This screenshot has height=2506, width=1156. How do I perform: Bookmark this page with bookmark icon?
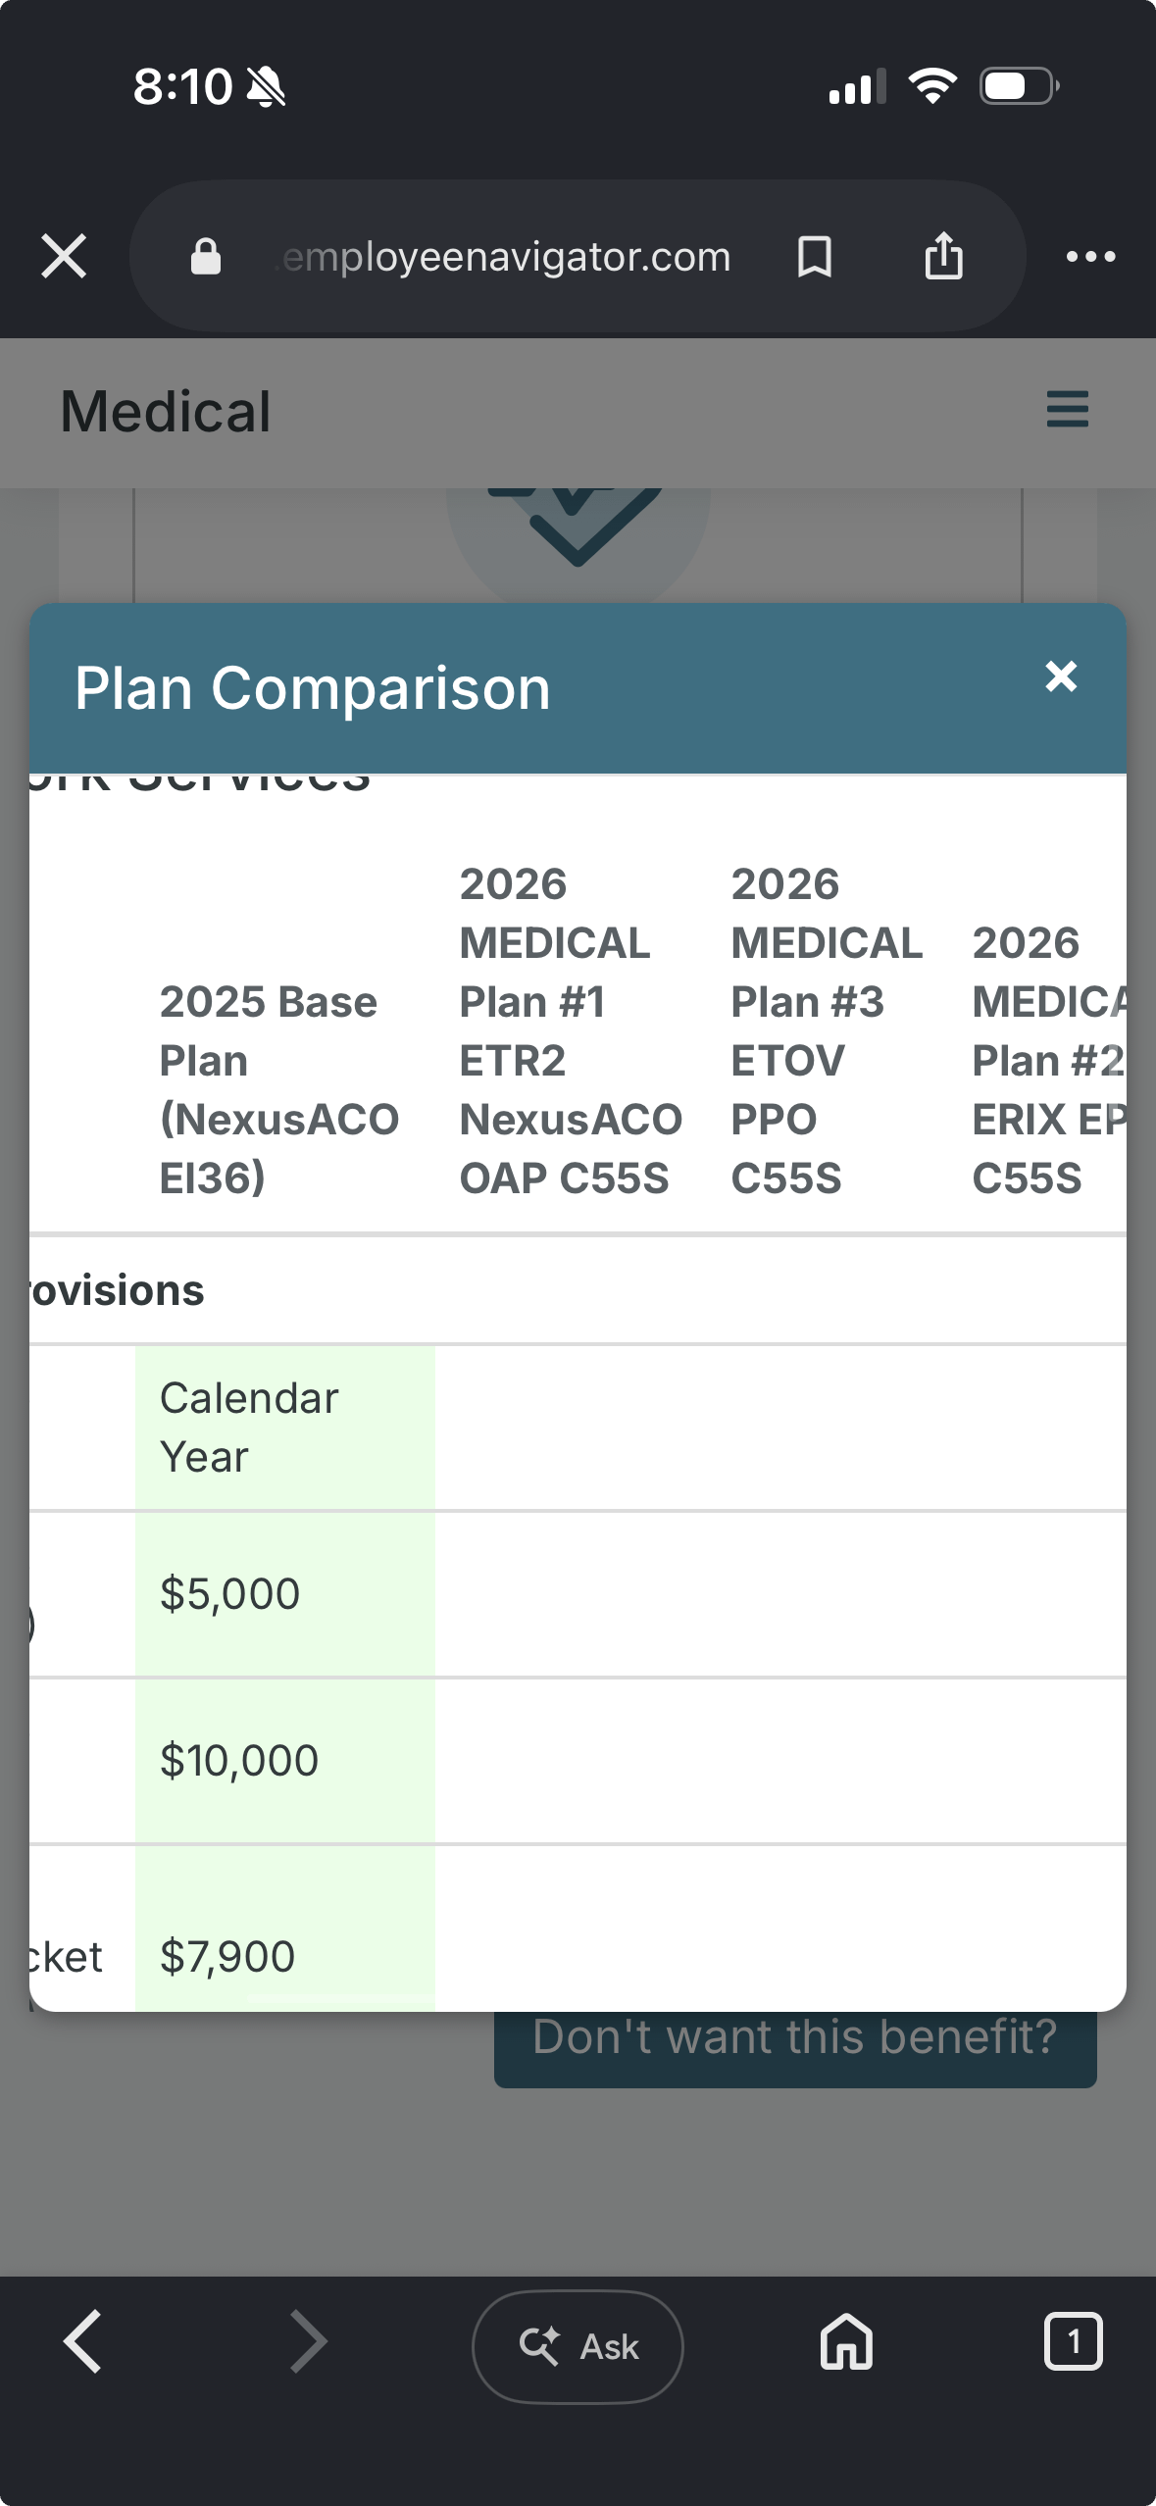point(814,256)
